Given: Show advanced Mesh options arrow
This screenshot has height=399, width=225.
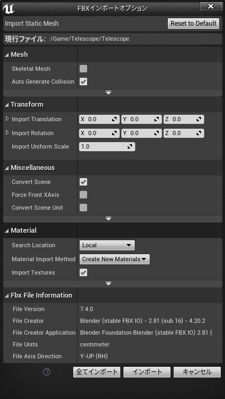Looking at the screenshot, I should click(108, 93).
